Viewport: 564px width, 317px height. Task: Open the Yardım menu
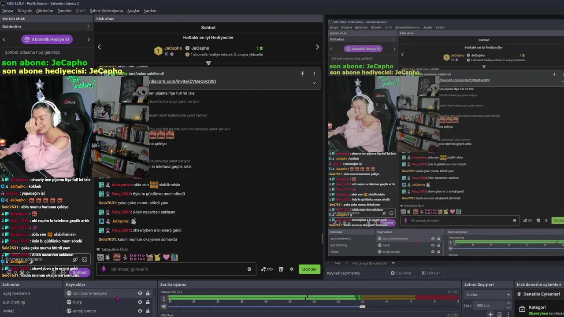[150, 11]
